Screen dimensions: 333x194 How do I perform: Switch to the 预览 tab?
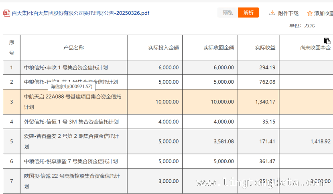point(227,13)
